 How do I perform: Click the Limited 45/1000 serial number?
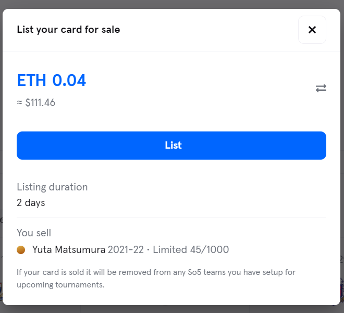(x=191, y=250)
